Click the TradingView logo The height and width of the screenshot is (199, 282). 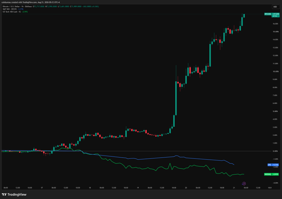tap(14, 194)
